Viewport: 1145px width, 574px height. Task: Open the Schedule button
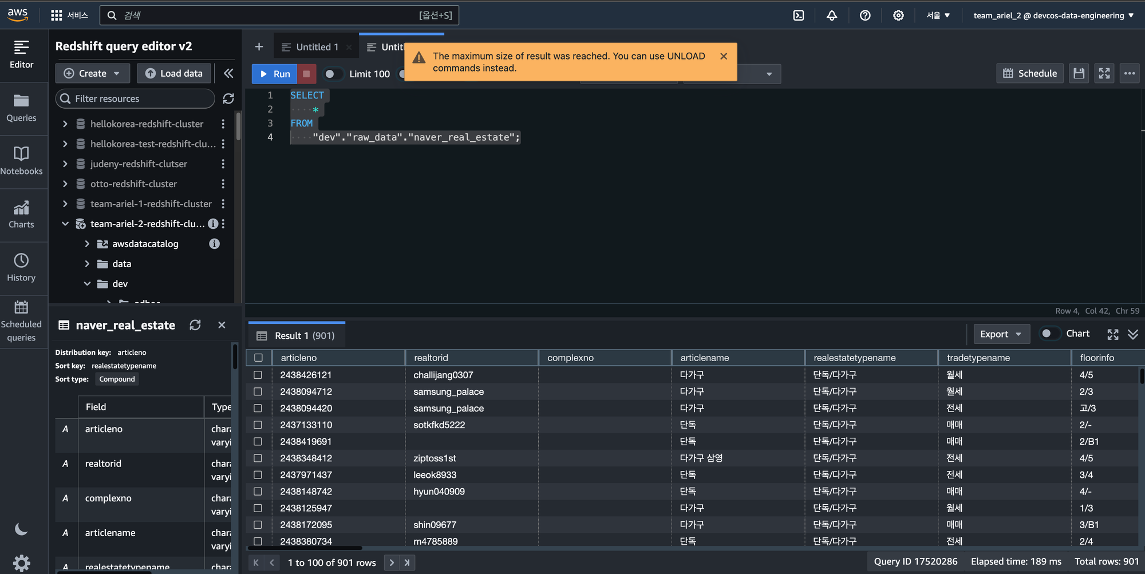coord(1030,73)
